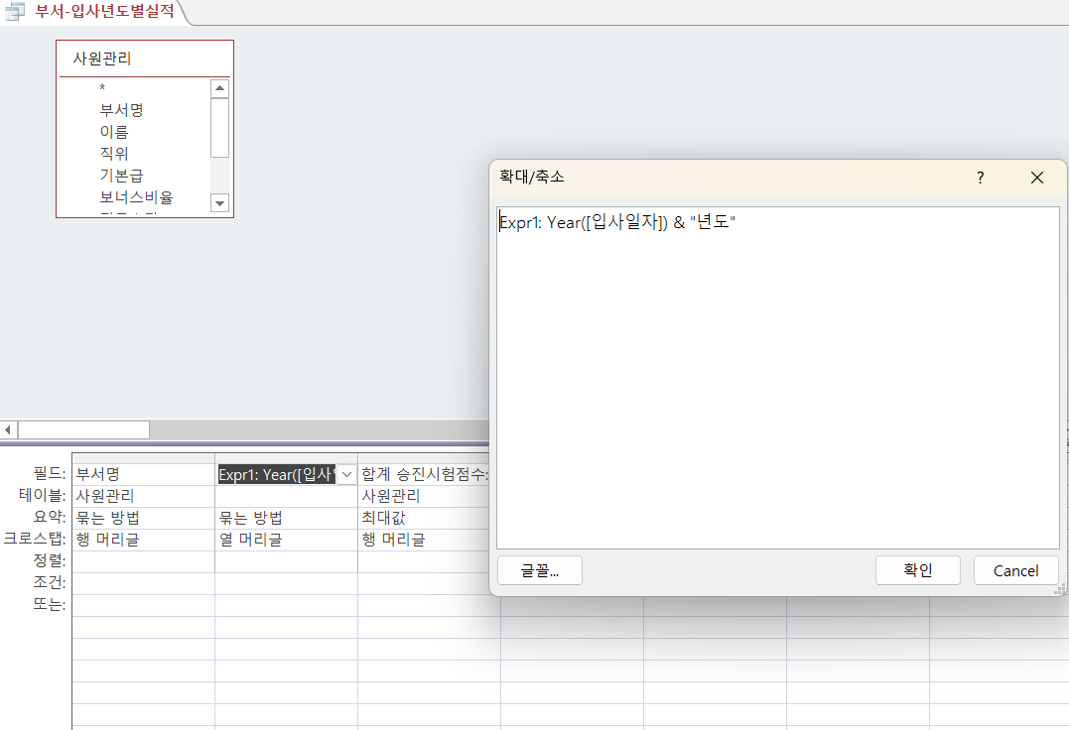Switch to the 부서-입사년도별실적 tab
The image size is (1069, 730).
point(104,12)
